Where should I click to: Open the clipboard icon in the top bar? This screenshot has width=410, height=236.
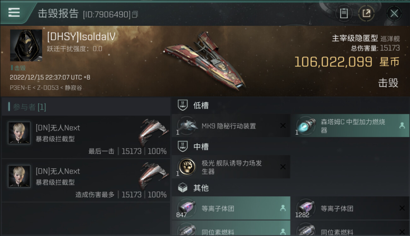(344, 14)
